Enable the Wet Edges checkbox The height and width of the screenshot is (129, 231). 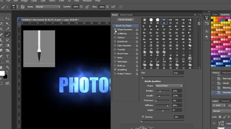115,62
